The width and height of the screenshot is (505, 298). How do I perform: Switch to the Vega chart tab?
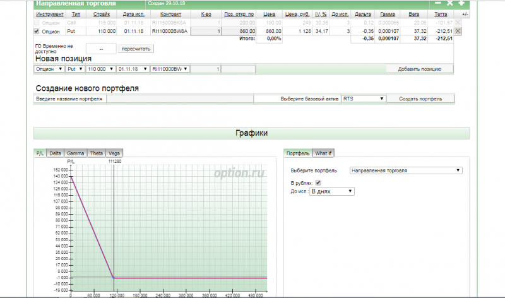pyautogui.click(x=115, y=153)
